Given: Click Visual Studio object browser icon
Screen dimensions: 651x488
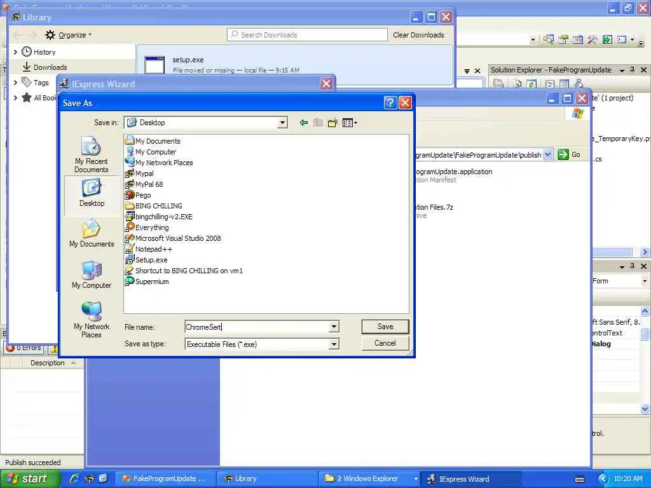Looking at the screenshot, I should point(577,40).
